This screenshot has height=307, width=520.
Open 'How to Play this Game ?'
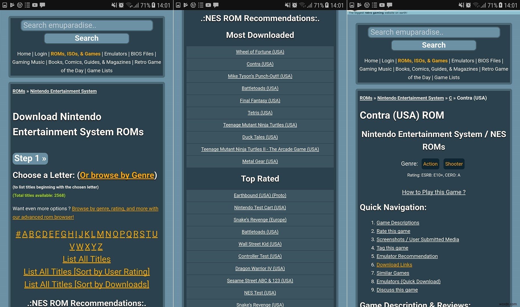(x=433, y=192)
